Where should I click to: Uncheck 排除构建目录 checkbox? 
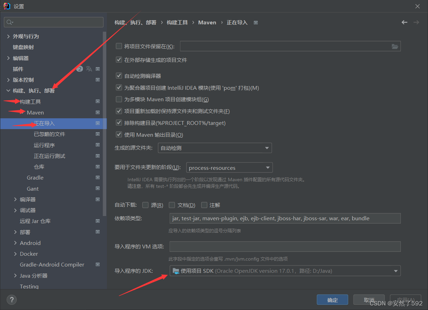point(119,123)
